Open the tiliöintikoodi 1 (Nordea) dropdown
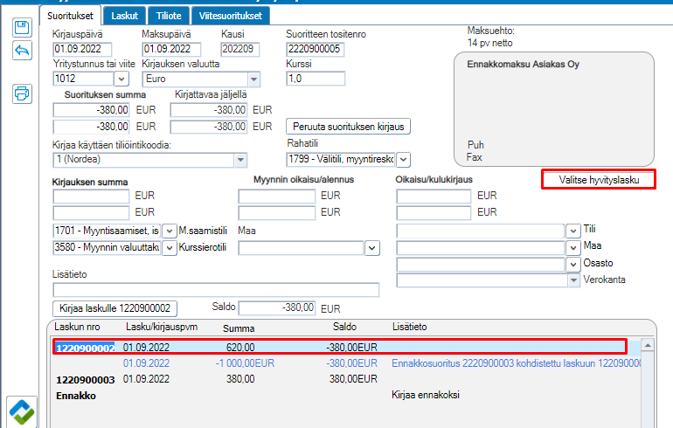Screen dimensions: 673x428 240,160
